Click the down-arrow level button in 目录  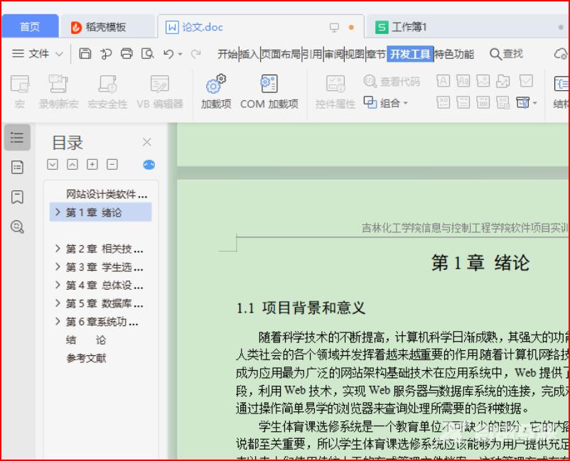coord(53,165)
